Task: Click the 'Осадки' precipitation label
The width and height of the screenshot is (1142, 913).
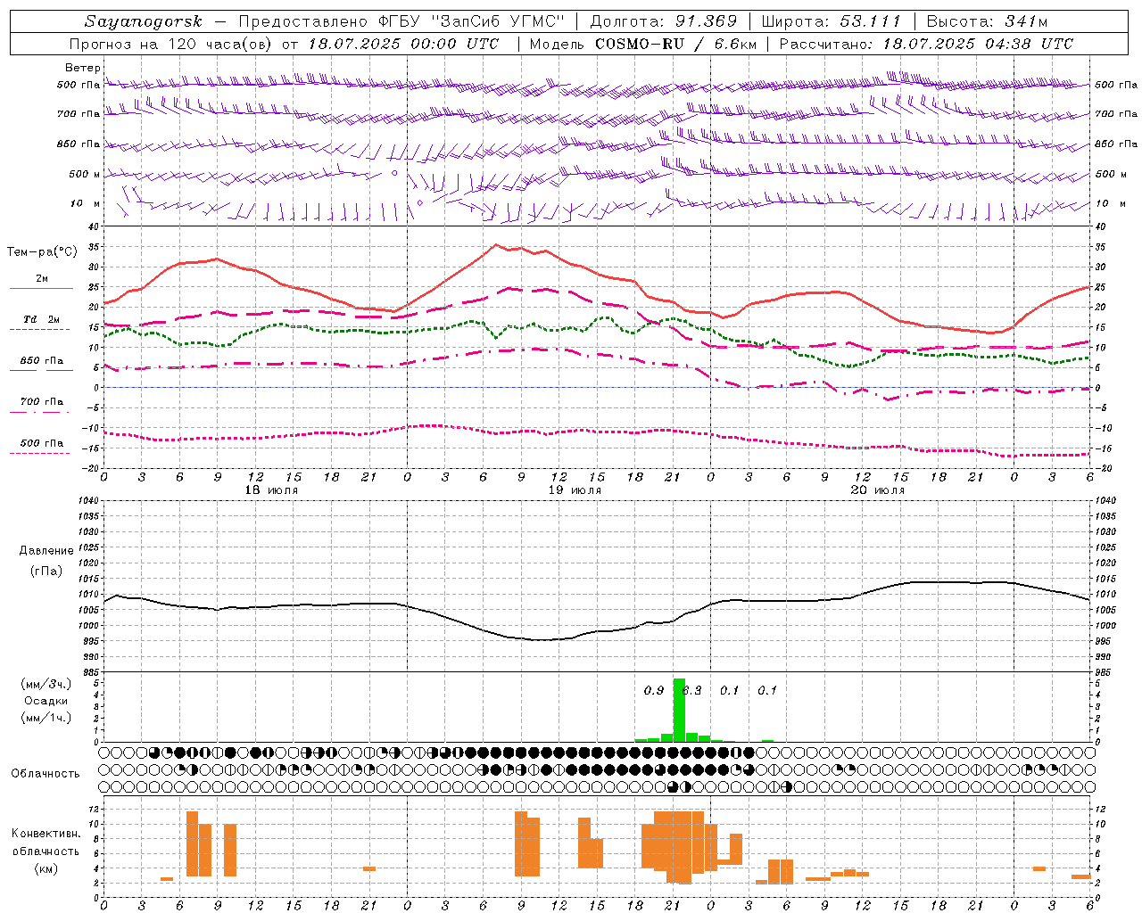Action: coord(46,701)
